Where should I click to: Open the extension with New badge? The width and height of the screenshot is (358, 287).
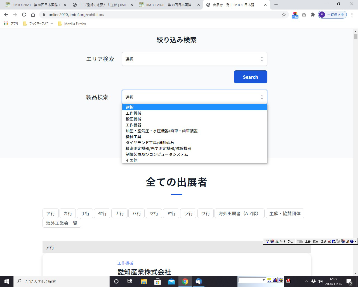(x=295, y=15)
